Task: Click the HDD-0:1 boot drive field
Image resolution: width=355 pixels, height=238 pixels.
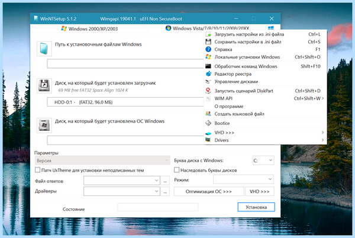Action: click(x=125, y=102)
